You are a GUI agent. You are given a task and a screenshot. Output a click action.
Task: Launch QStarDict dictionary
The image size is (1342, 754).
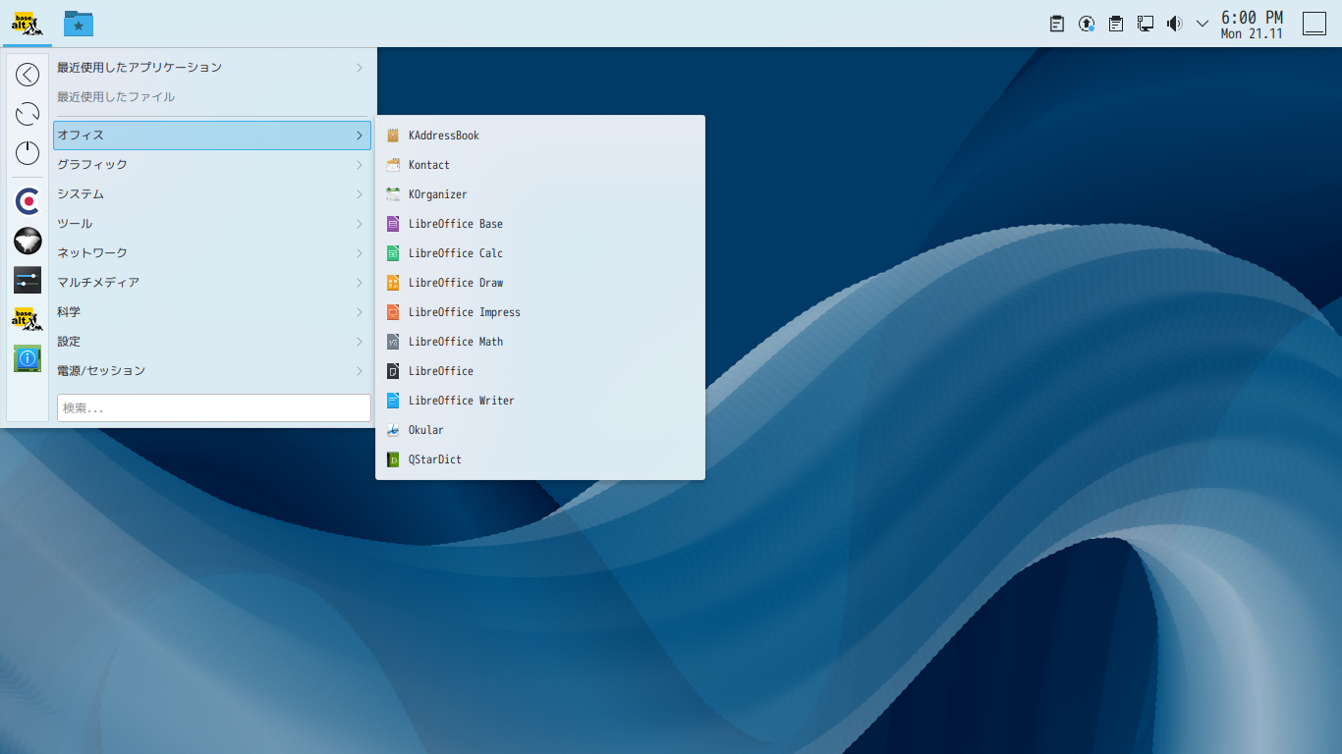click(x=540, y=459)
